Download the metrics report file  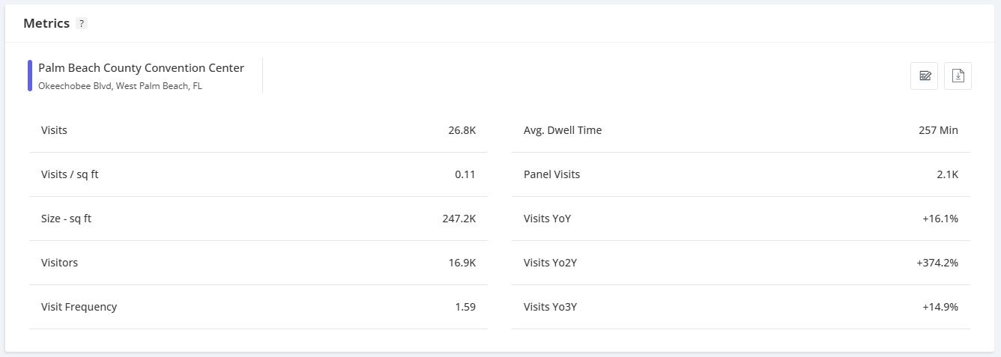(958, 76)
